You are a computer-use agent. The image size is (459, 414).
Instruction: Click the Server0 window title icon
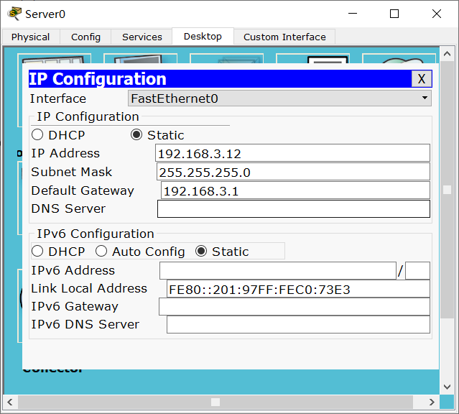(x=14, y=14)
